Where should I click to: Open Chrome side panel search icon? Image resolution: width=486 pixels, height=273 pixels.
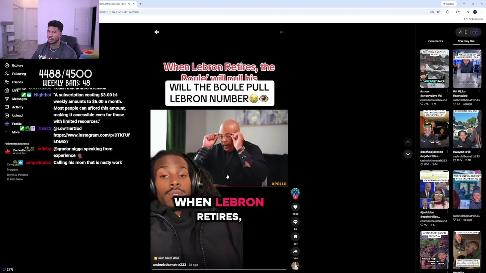point(458,12)
